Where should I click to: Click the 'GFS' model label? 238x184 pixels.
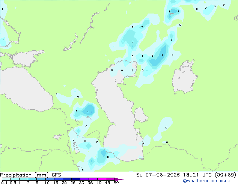coord(56,175)
